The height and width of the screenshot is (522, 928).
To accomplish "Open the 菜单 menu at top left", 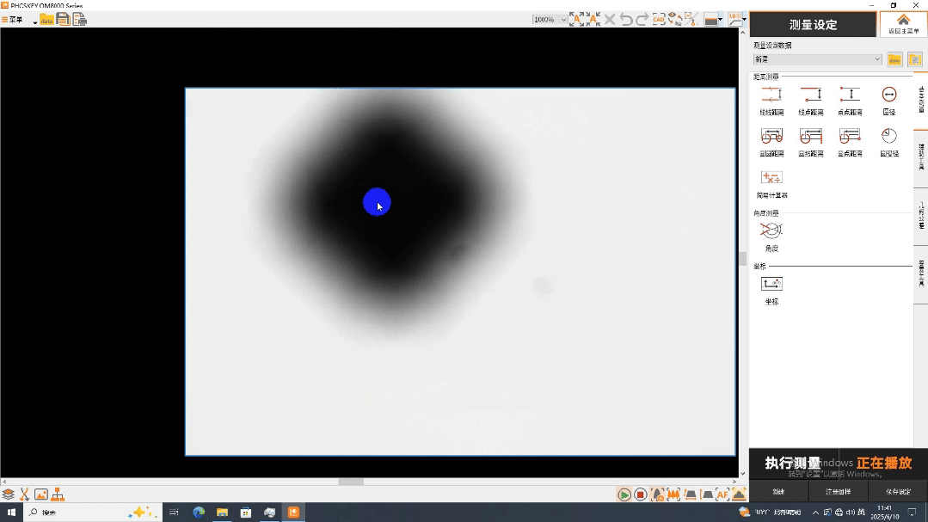I will click(13, 20).
